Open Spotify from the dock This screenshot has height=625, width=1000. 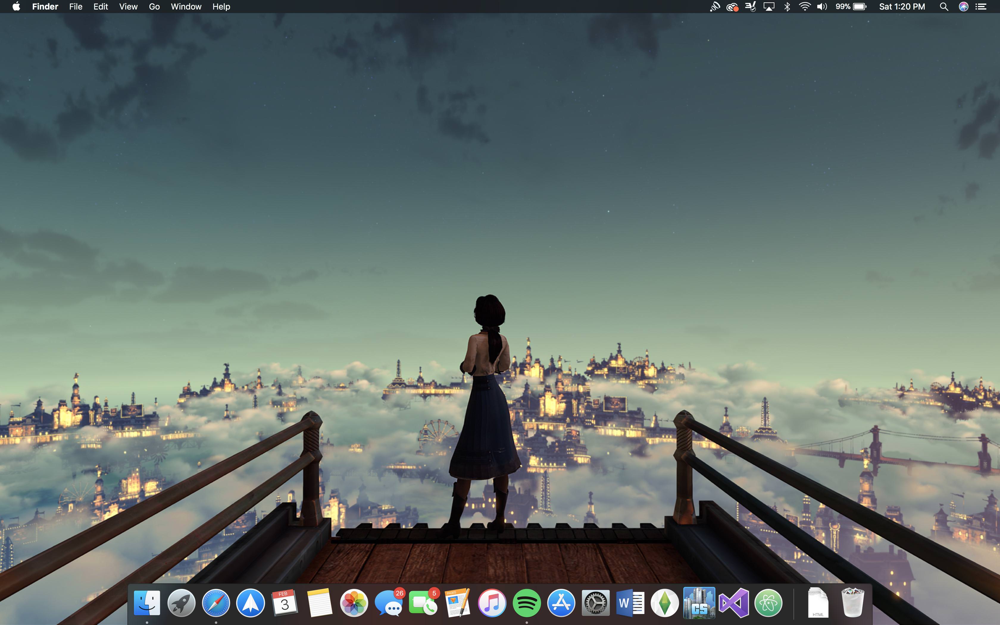coord(526,603)
